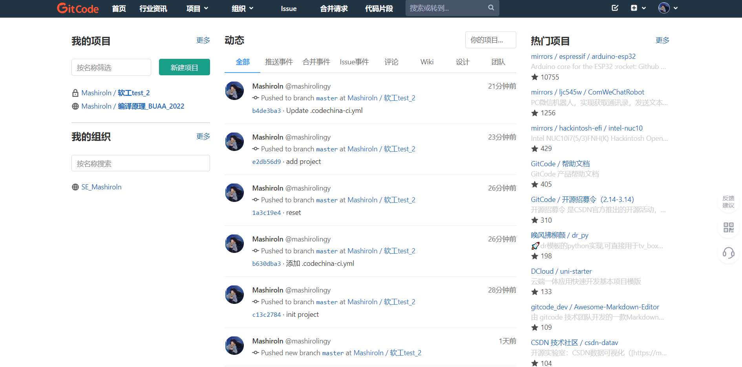Open gitcode_dev / Awesome-Markdown-Editor
This screenshot has height=367, width=742.
(595, 307)
